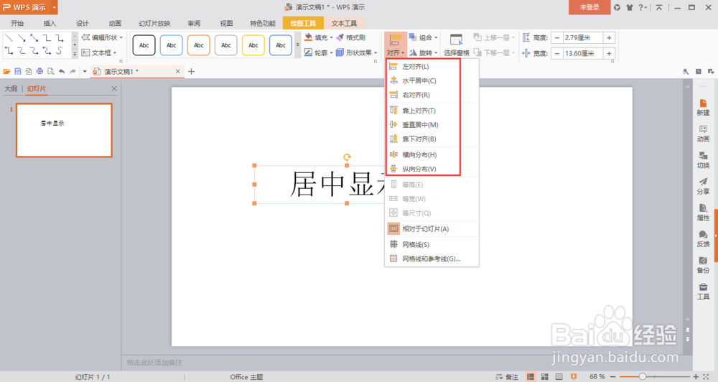Select right align (右对齐) menu item
The width and height of the screenshot is (718, 382).
[x=432, y=95]
